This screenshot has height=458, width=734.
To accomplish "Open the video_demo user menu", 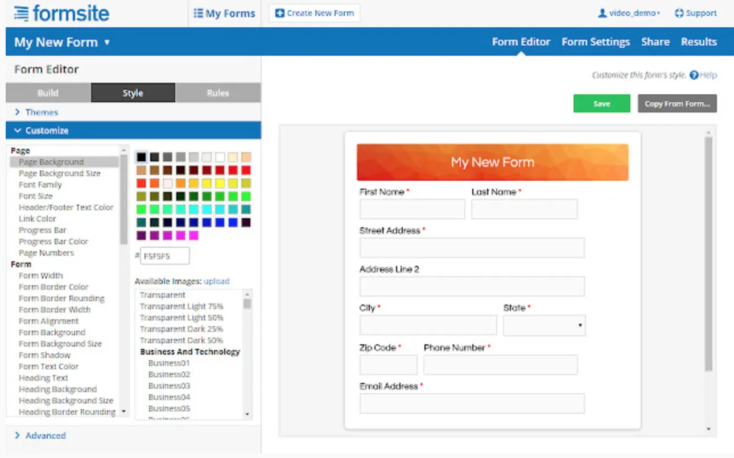I will click(x=629, y=13).
